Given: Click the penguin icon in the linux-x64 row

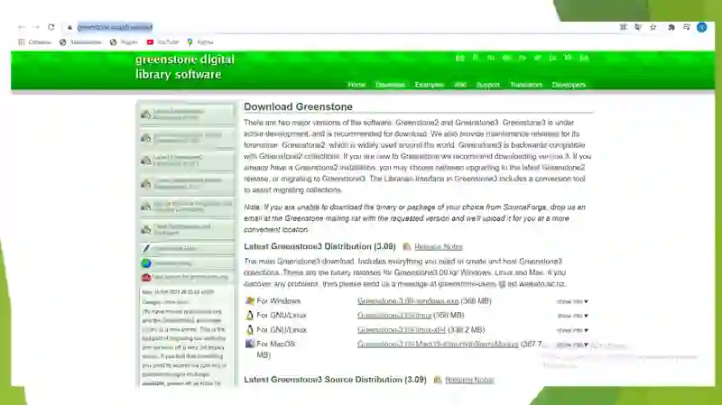Looking at the screenshot, I should [250, 330].
